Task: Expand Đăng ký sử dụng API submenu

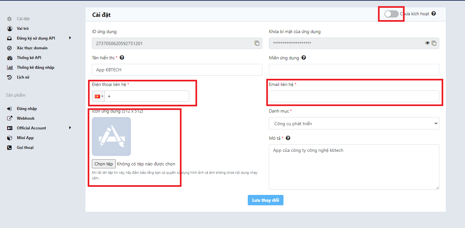Action: click(70, 38)
